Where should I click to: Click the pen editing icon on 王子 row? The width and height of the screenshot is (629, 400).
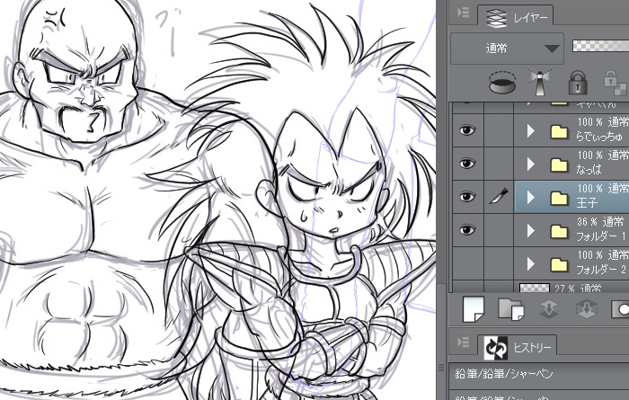[x=499, y=196]
